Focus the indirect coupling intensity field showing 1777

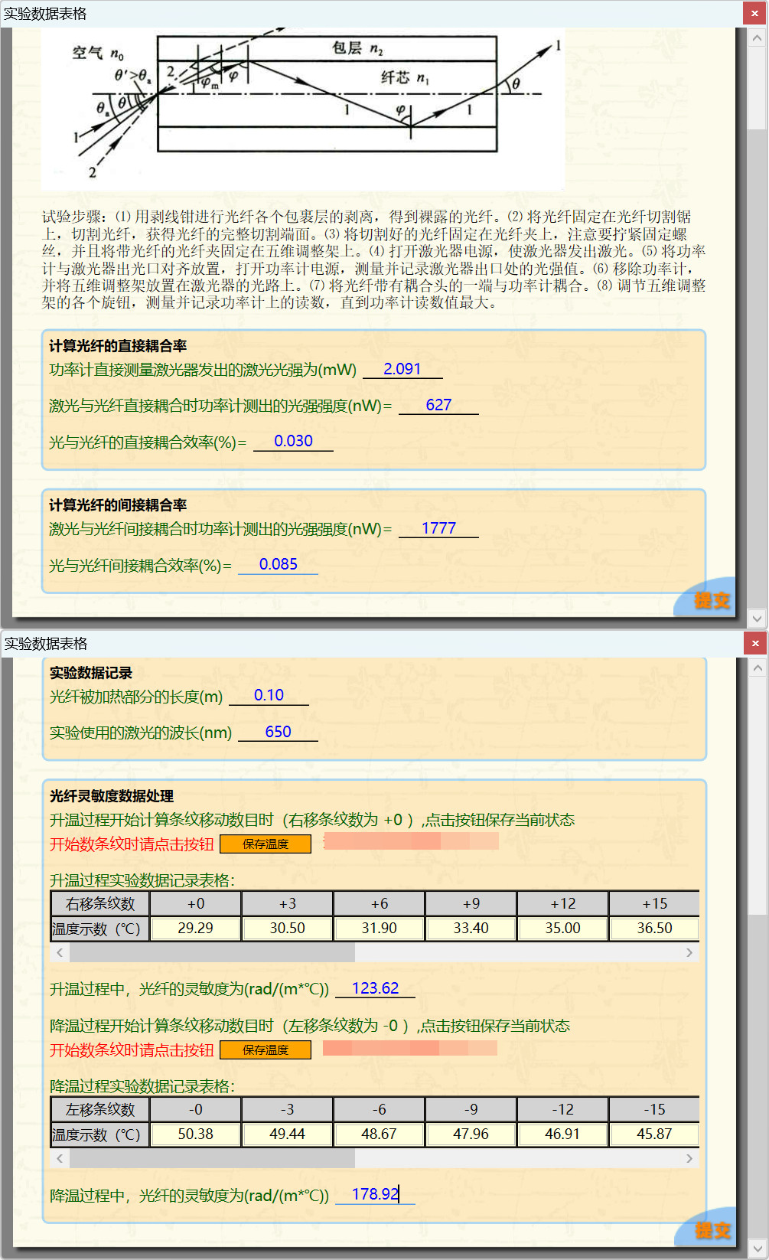pyautogui.click(x=438, y=528)
